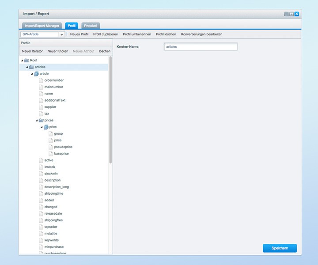Click the pseudoprice file icon

(x=51, y=147)
